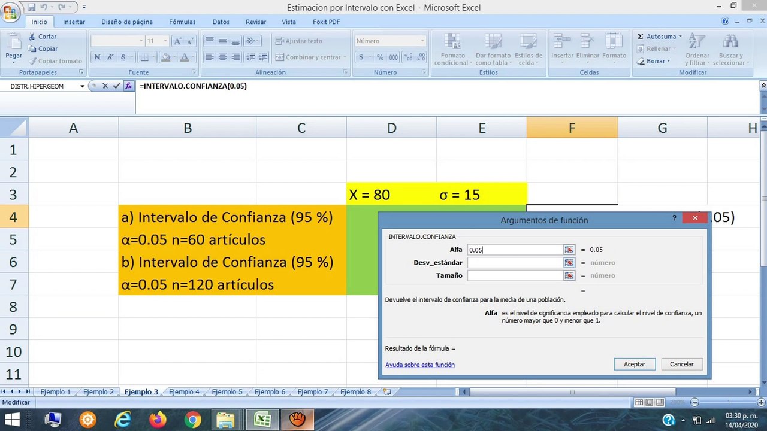Click the Autosuma sigma button

(x=640, y=37)
